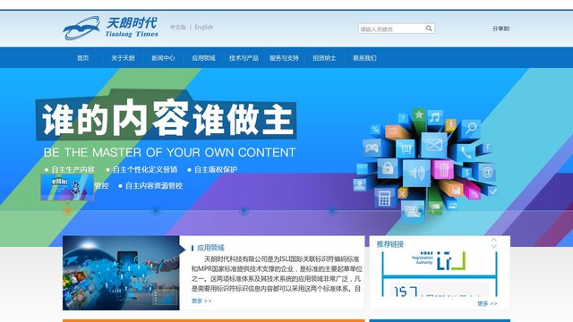This screenshot has width=573, height=322.
Task: Switch language to 中文版
Action: (178, 27)
